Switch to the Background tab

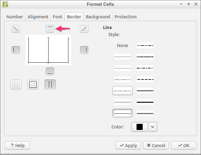pyautogui.click(x=98, y=17)
